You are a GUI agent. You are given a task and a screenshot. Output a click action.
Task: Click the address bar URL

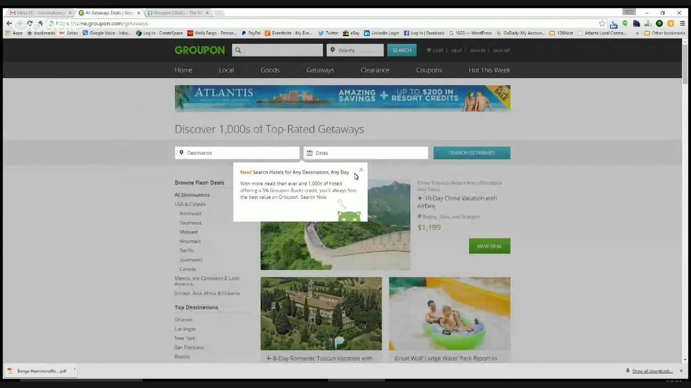[101, 24]
